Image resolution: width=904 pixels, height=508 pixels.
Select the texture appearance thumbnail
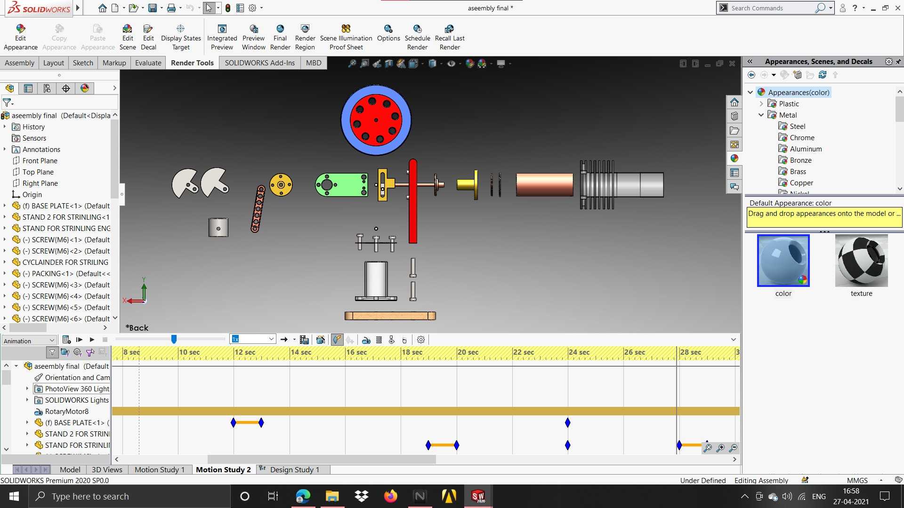(861, 261)
